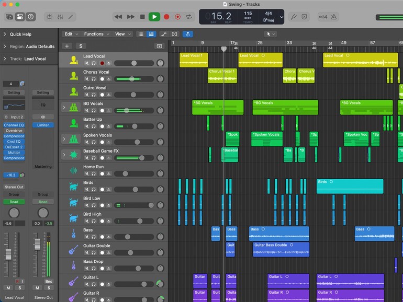Click the global tracks button above the track list
Viewport: 403px width, 302px height.
pos(159,46)
